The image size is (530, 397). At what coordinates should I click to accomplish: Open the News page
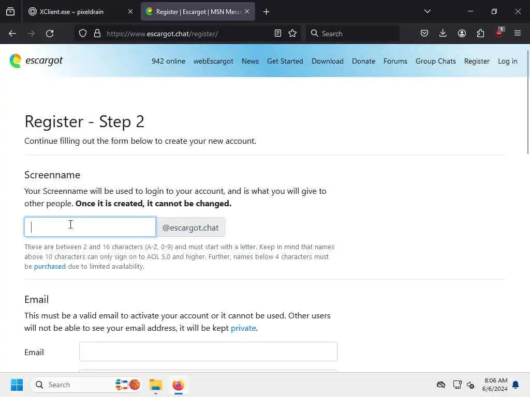click(250, 61)
